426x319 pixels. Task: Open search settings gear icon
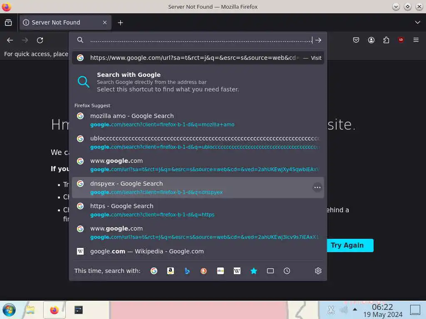(318, 271)
